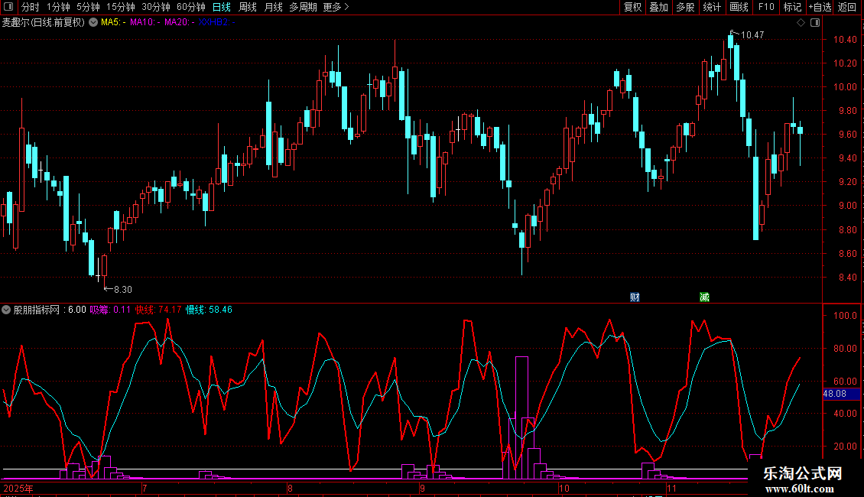The height and width of the screenshot is (497, 864).
Task: Click the 10.00 price axis label
Action: (x=845, y=87)
